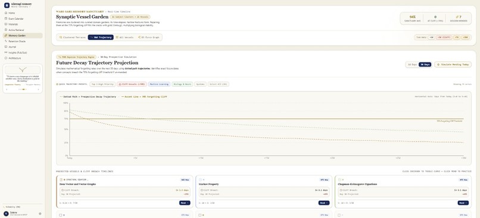Go to the Materials page
The height and width of the screenshot is (218, 480).
point(23,24)
